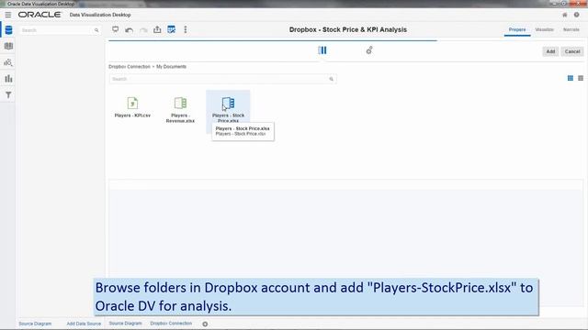
Task: Click the Oracle logo
Action: coord(40,15)
